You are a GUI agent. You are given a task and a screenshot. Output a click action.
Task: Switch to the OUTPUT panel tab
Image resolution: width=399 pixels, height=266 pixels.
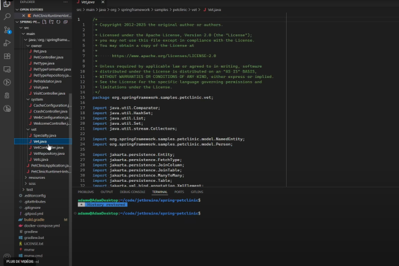(x=107, y=192)
